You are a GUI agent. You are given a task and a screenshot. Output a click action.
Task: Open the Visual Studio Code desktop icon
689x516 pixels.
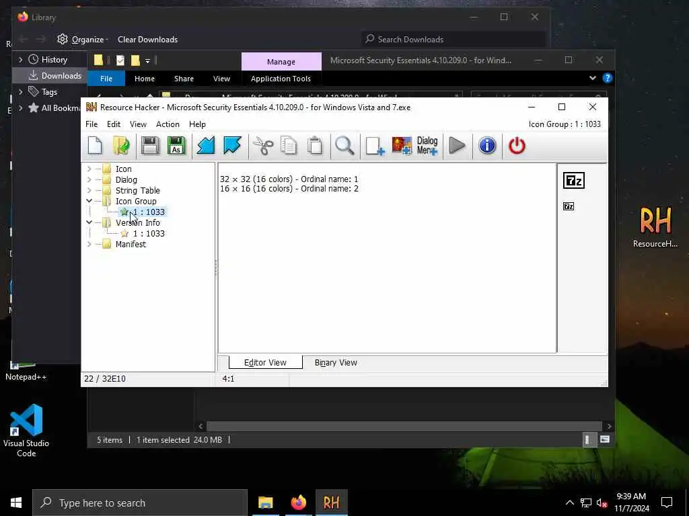click(26, 431)
